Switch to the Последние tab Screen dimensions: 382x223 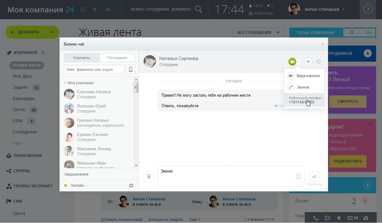pyautogui.click(x=117, y=58)
